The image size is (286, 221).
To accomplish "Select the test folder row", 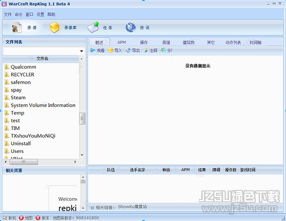I will [x=41, y=121].
